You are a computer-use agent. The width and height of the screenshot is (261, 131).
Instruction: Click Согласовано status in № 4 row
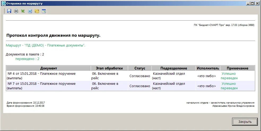[x=140, y=76]
